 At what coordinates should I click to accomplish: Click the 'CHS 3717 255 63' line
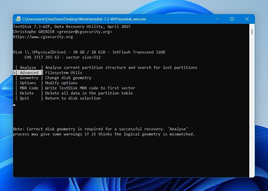(x=62, y=57)
